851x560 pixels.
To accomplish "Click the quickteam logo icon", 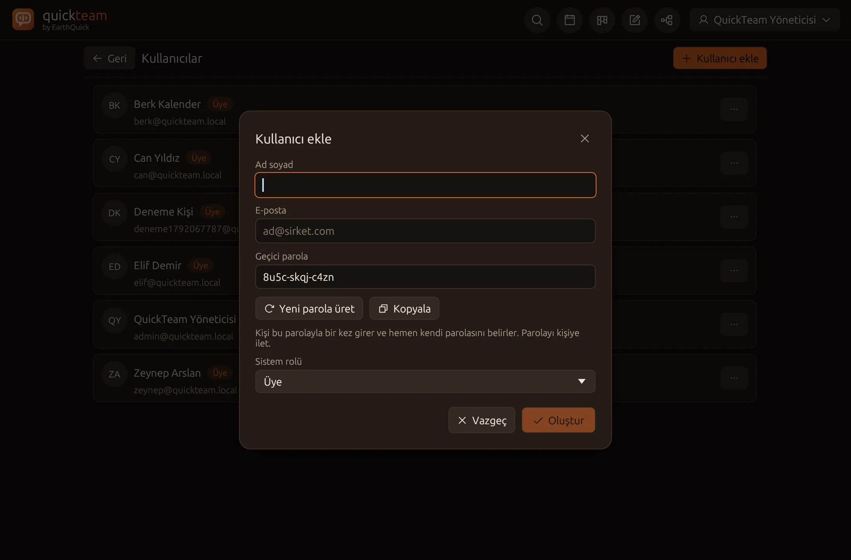I will pos(23,19).
